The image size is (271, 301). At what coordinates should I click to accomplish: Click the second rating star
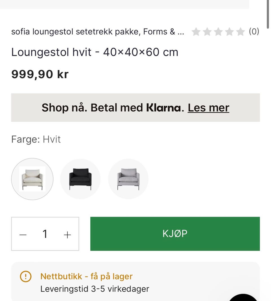pos(207,32)
